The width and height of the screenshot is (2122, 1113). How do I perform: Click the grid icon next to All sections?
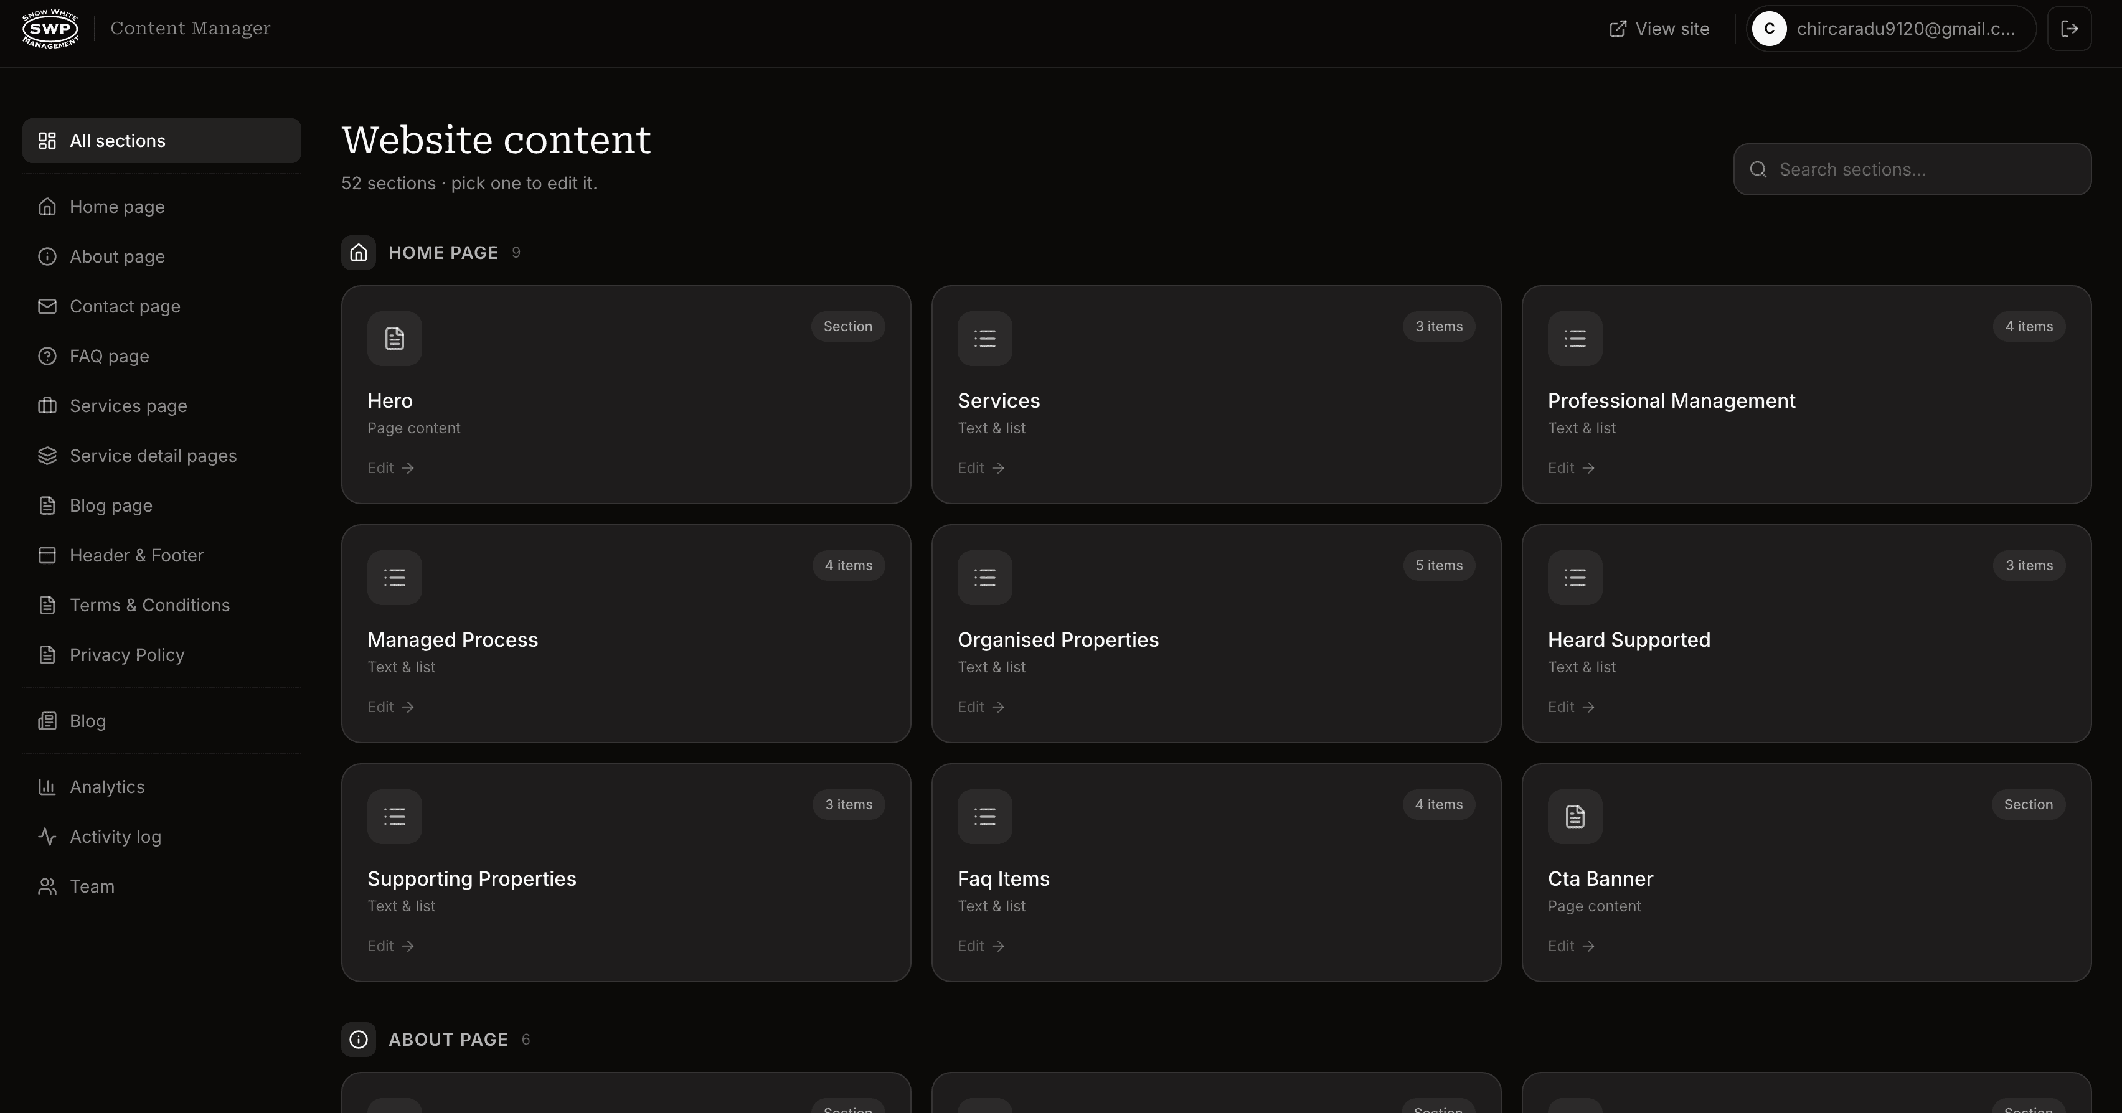tap(47, 141)
